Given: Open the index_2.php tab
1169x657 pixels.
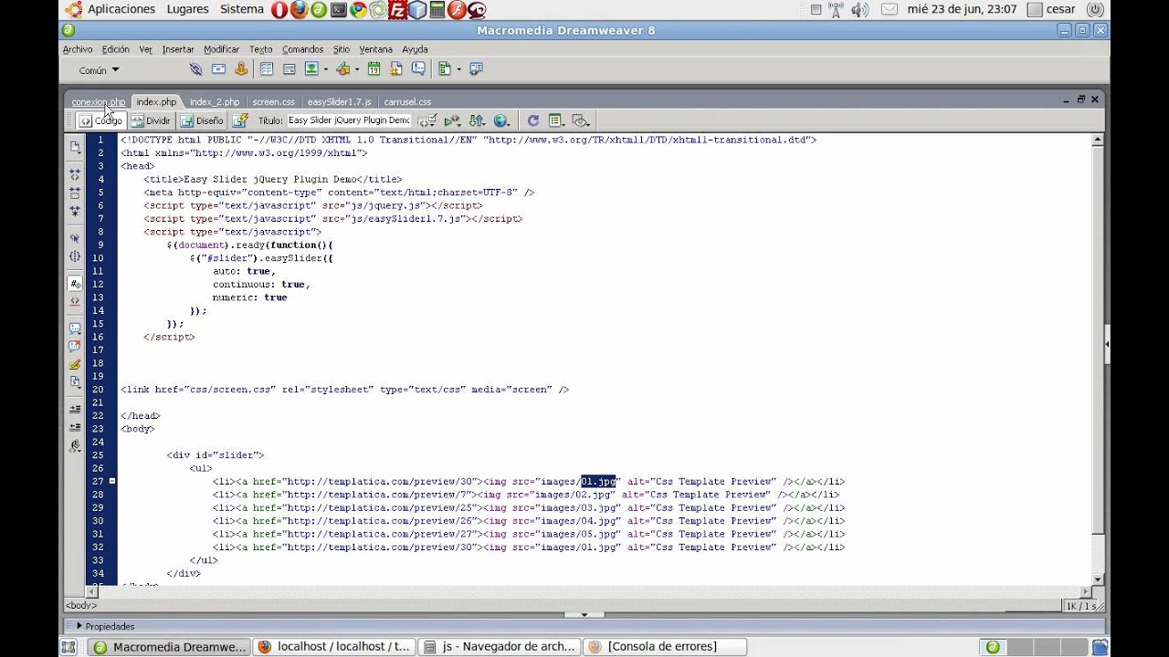Looking at the screenshot, I should point(215,102).
